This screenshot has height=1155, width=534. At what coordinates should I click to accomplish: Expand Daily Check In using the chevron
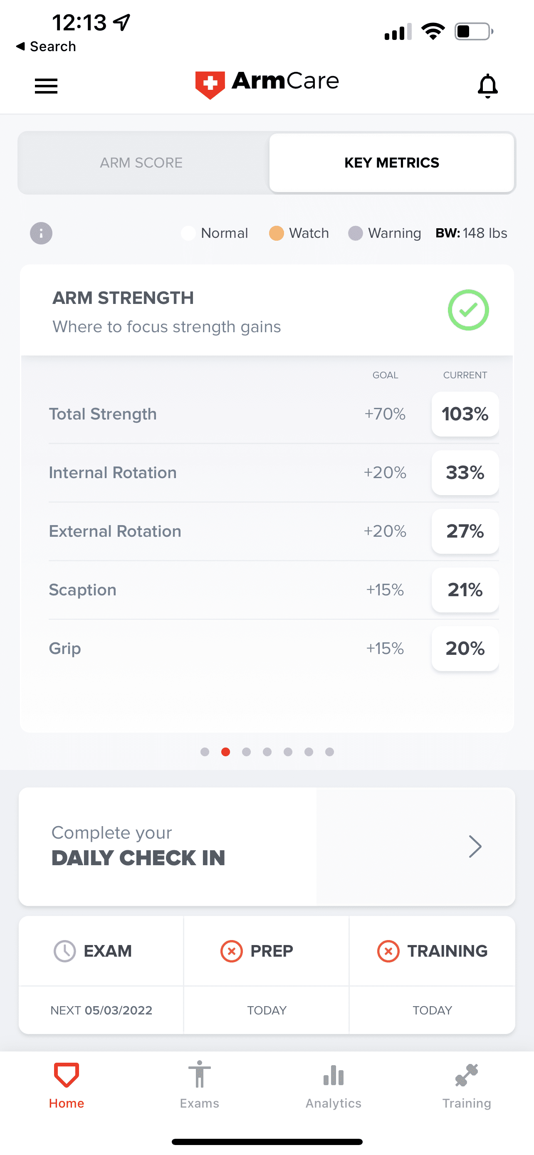pyautogui.click(x=475, y=847)
